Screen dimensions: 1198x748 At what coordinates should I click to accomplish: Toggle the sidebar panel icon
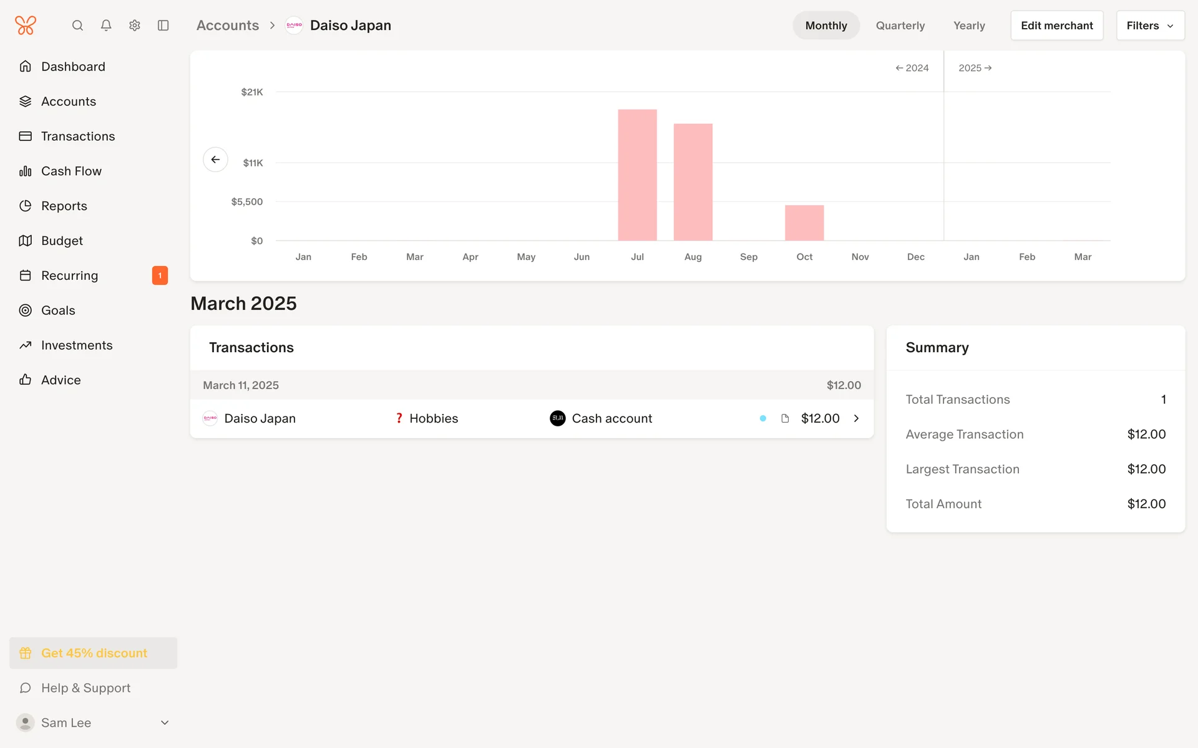(x=163, y=26)
